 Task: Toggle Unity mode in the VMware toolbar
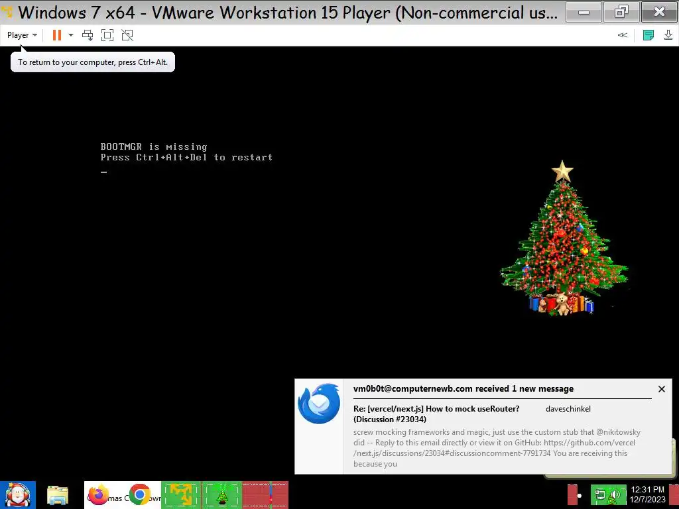[127, 35]
